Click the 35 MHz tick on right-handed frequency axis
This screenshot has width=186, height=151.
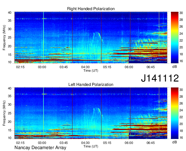10,21
